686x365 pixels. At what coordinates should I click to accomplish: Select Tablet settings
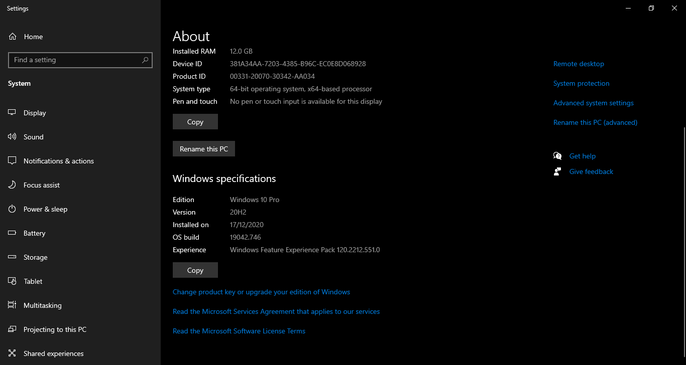[80, 281]
